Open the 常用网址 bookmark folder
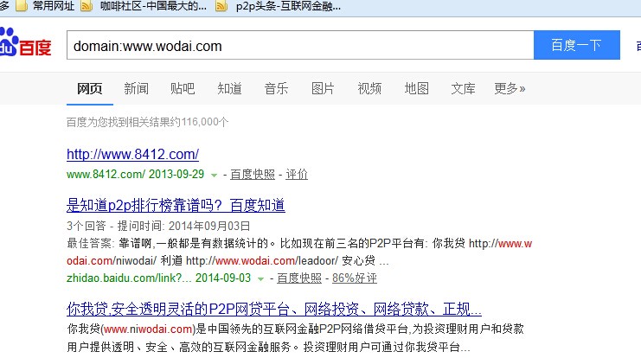Screen dimensions: 641x358 click(50, 7)
